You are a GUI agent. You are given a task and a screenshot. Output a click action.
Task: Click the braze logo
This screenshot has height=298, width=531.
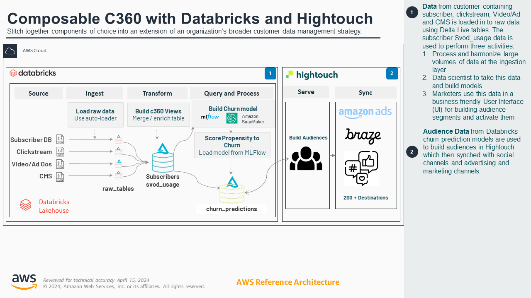tap(363, 136)
